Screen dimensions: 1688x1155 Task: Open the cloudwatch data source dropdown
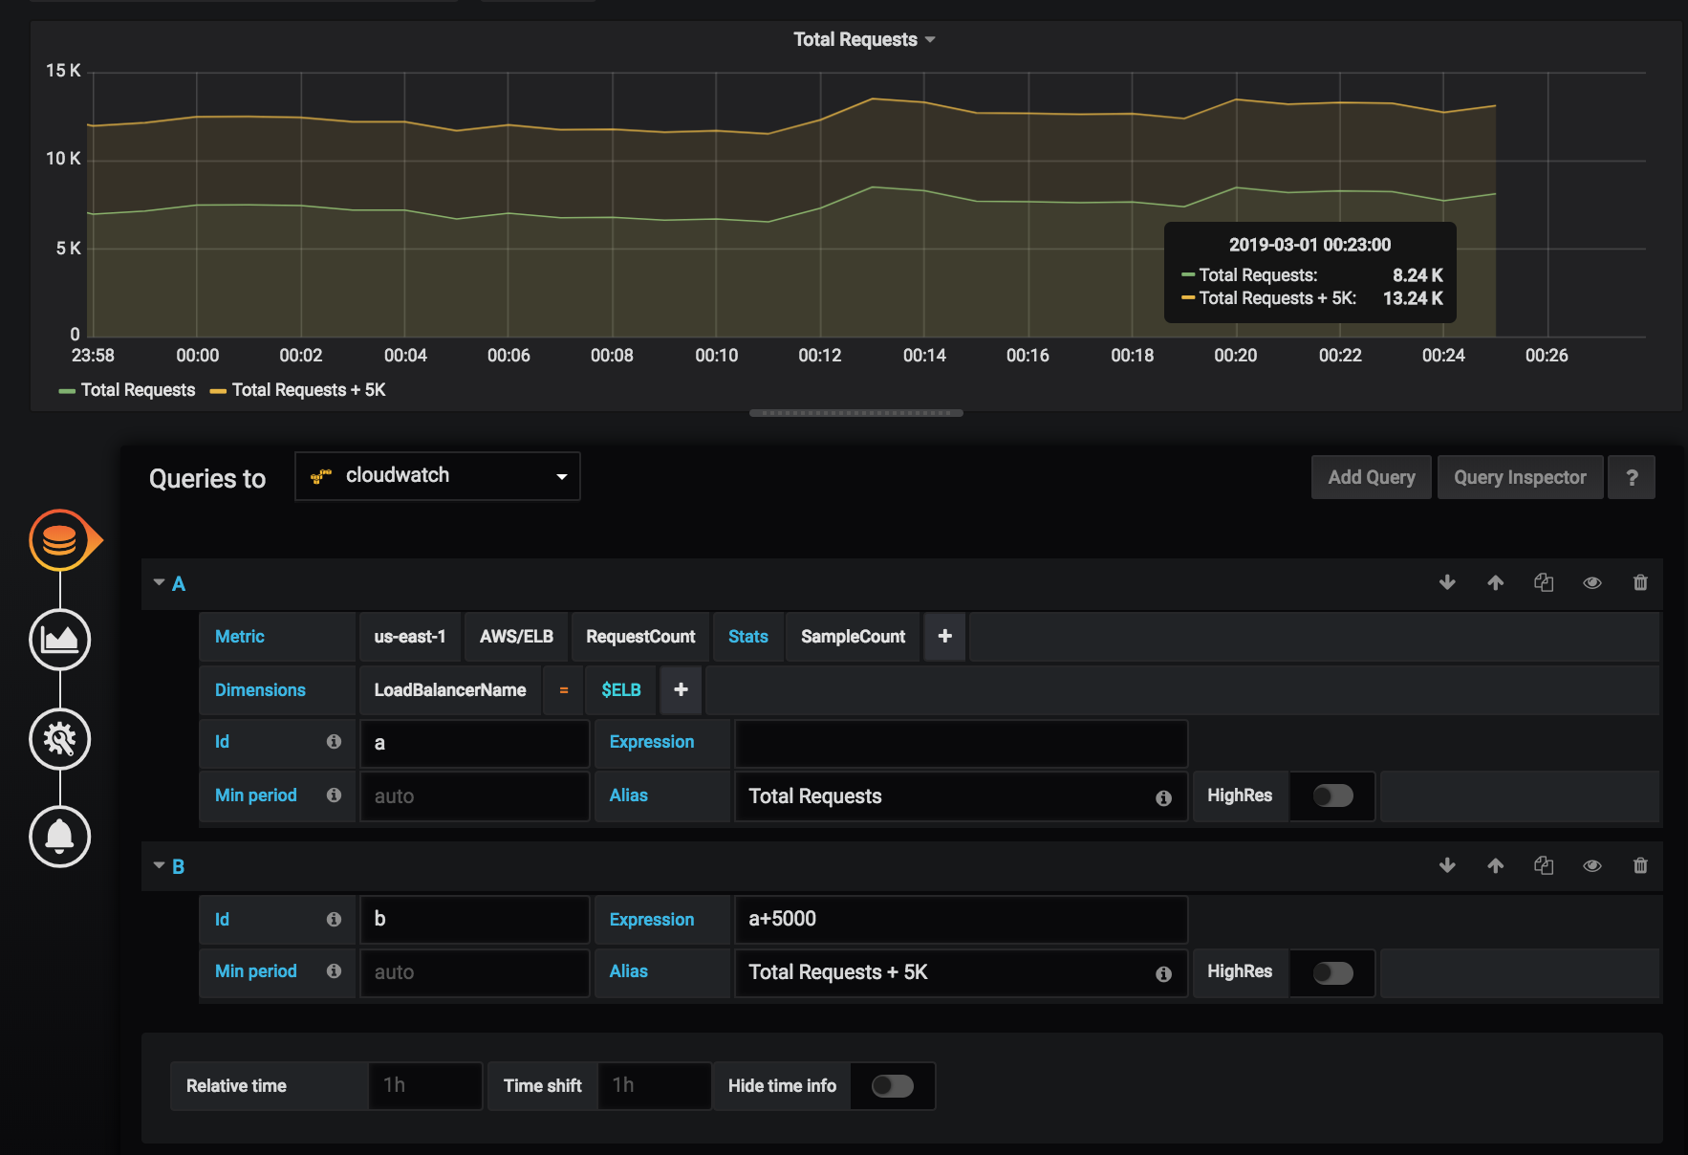(x=438, y=476)
